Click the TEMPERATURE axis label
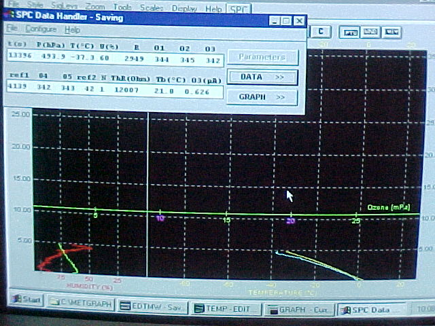The width and height of the screenshot is (435, 326). 282,293
